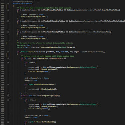Click 'rayLength' argument on line 124
Viewport: 125px width, 125px height.
pos(74,52)
